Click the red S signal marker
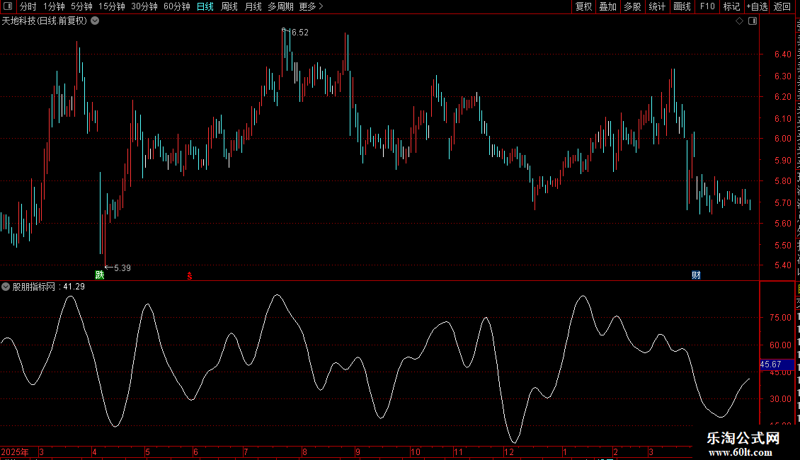The height and width of the screenshot is (460, 800). coord(189,276)
